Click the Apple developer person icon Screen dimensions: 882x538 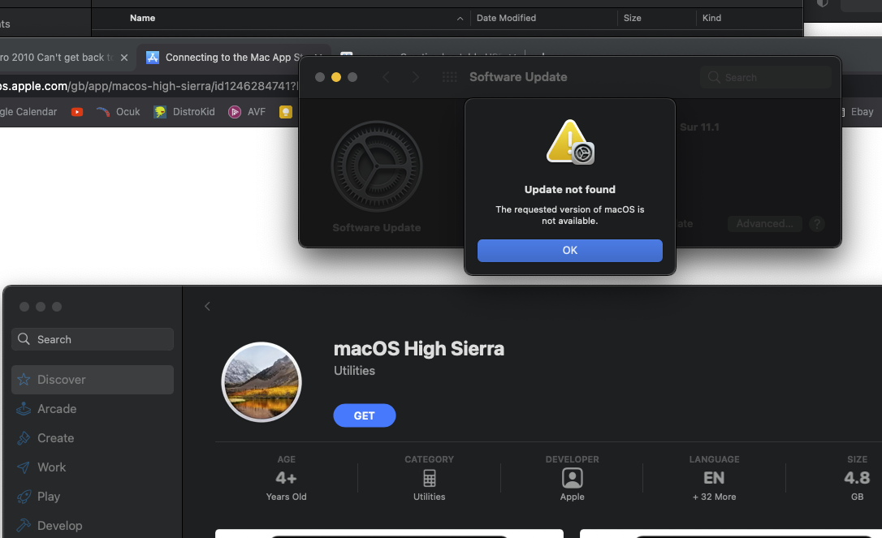tap(572, 479)
